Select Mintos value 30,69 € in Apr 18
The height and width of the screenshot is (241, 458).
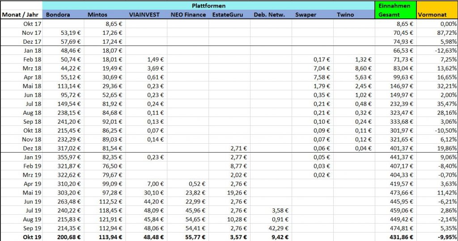pyautogui.click(x=105, y=77)
